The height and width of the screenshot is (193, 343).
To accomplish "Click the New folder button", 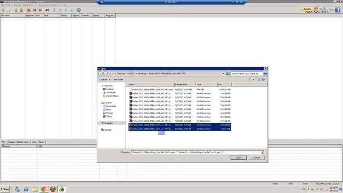I will click(118, 80).
